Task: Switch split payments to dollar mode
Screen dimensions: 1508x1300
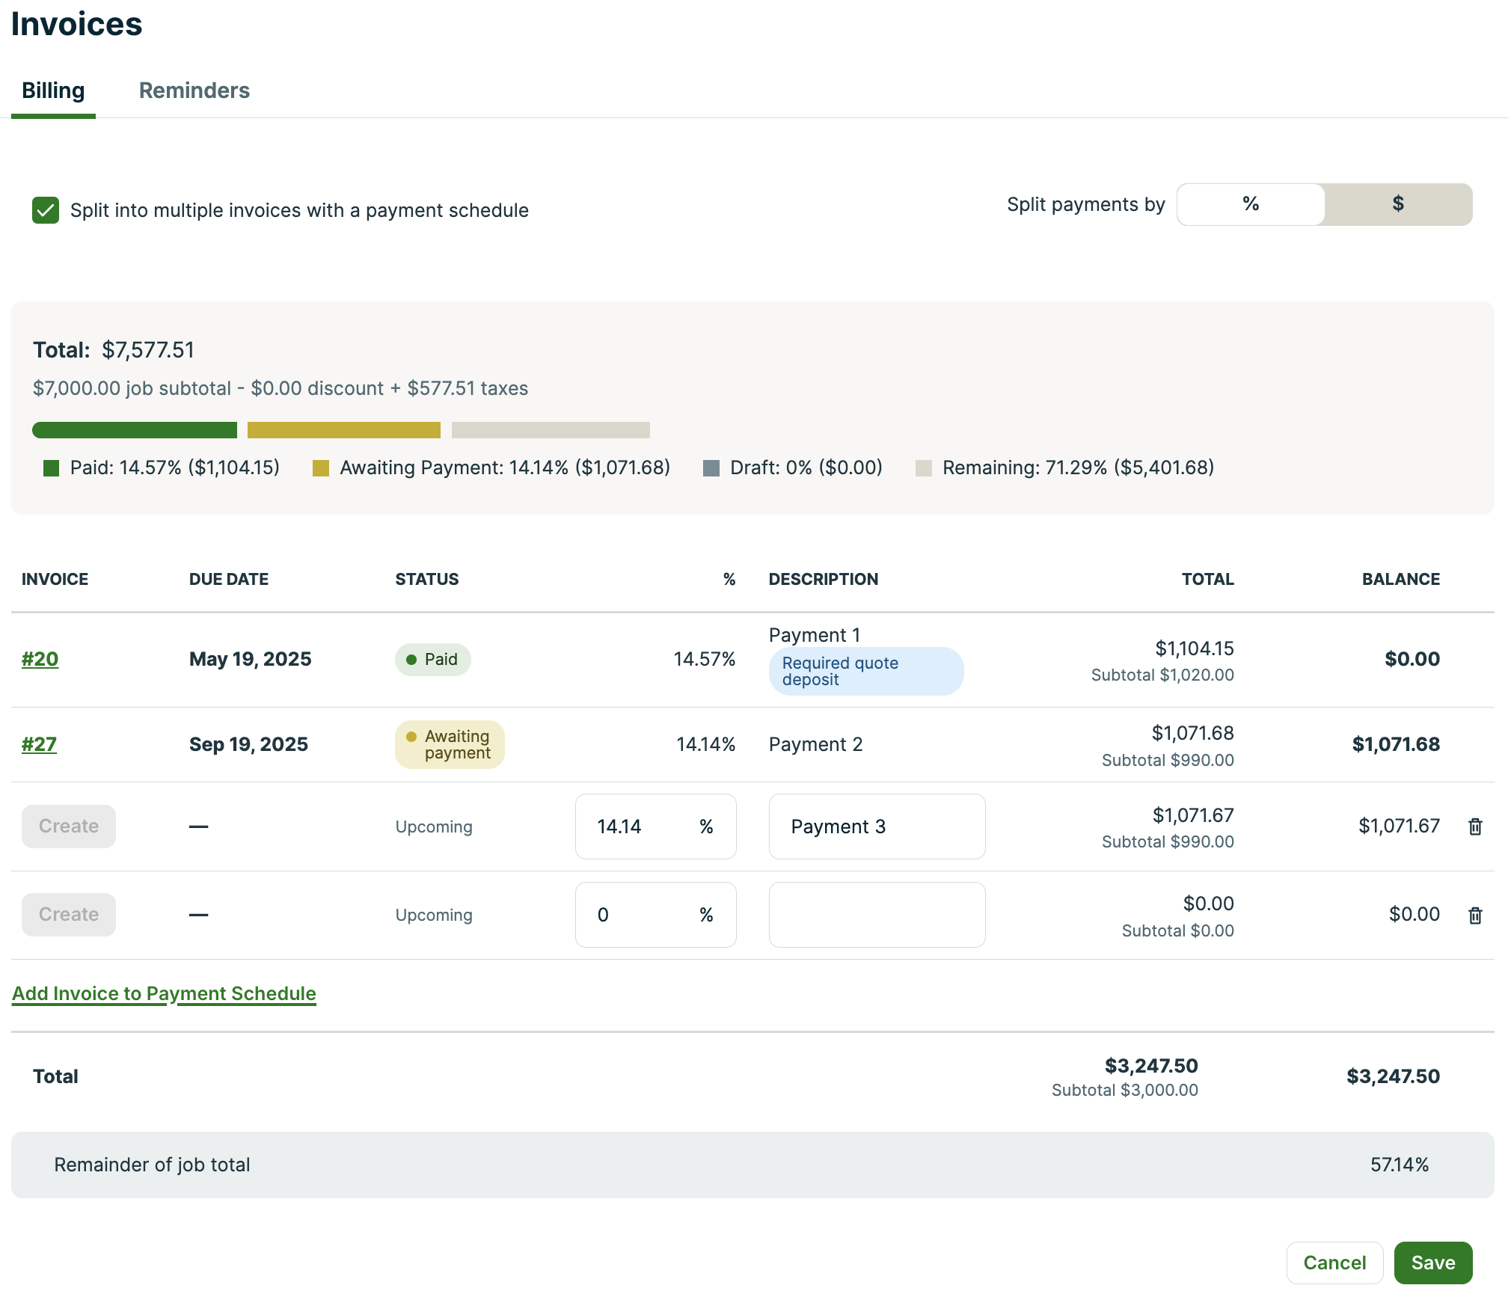Action: click(x=1397, y=204)
